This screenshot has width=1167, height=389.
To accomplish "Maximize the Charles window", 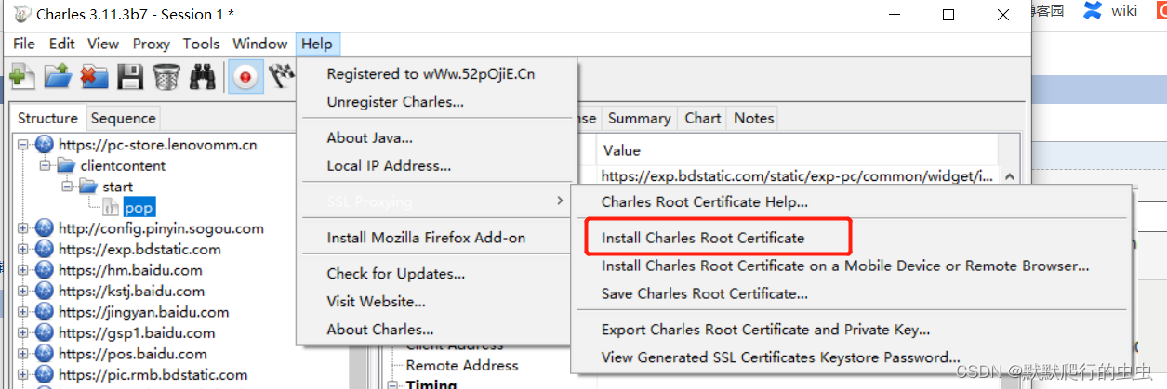I will pyautogui.click(x=948, y=14).
